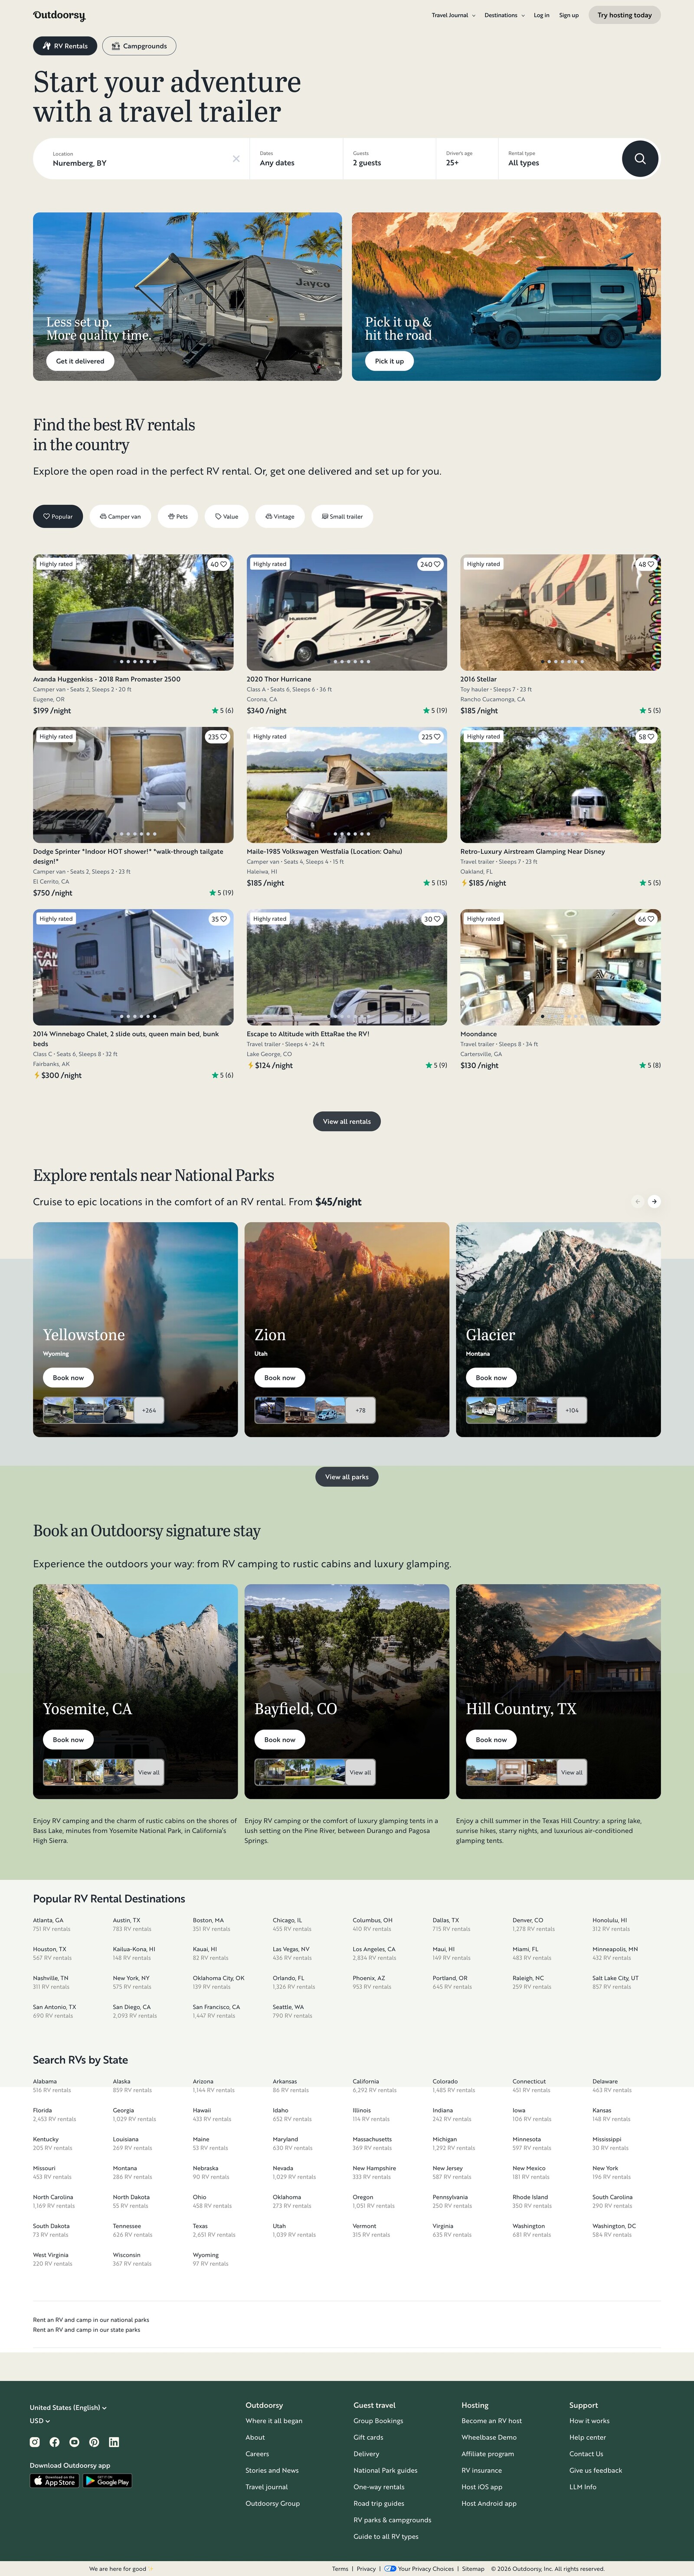Screen dimensions: 694x2576
Task: Click View all rentals button
Action: point(347,1121)
